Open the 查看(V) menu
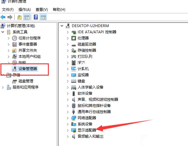This screenshot has height=146, width=188. (x=42, y=10)
